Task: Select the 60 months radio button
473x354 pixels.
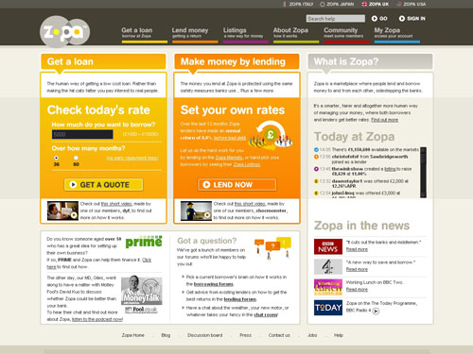Action: [x=76, y=158]
